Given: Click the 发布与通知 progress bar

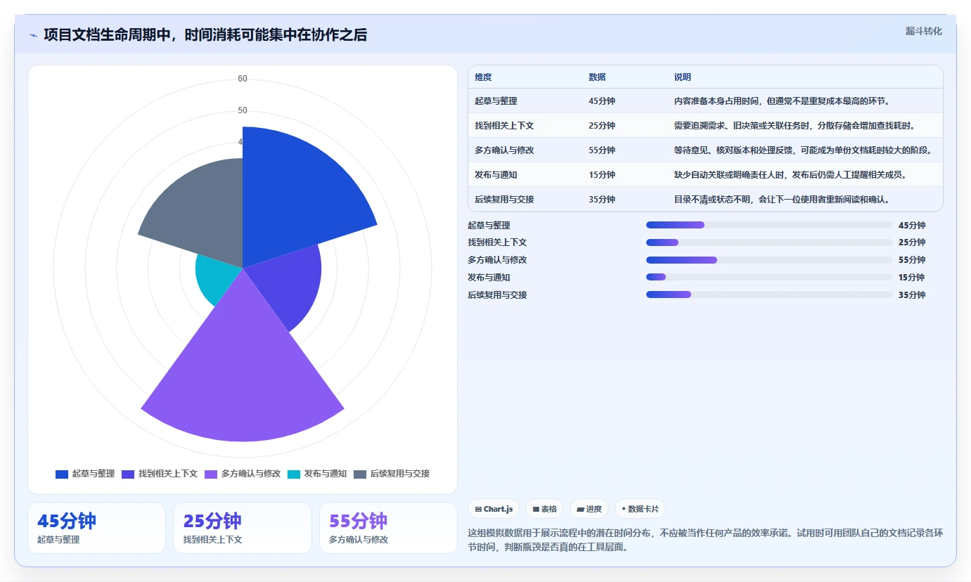Looking at the screenshot, I should tap(769, 277).
